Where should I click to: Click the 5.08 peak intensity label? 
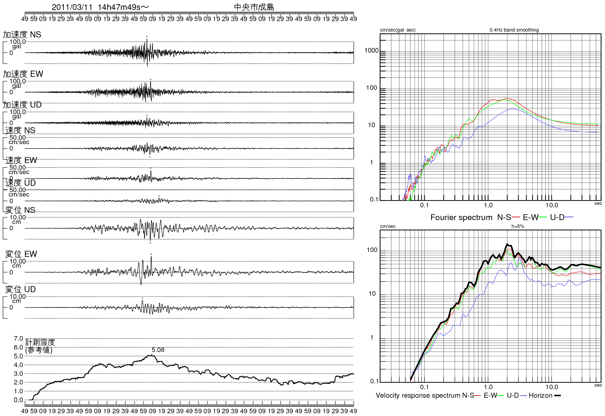click(158, 350)
